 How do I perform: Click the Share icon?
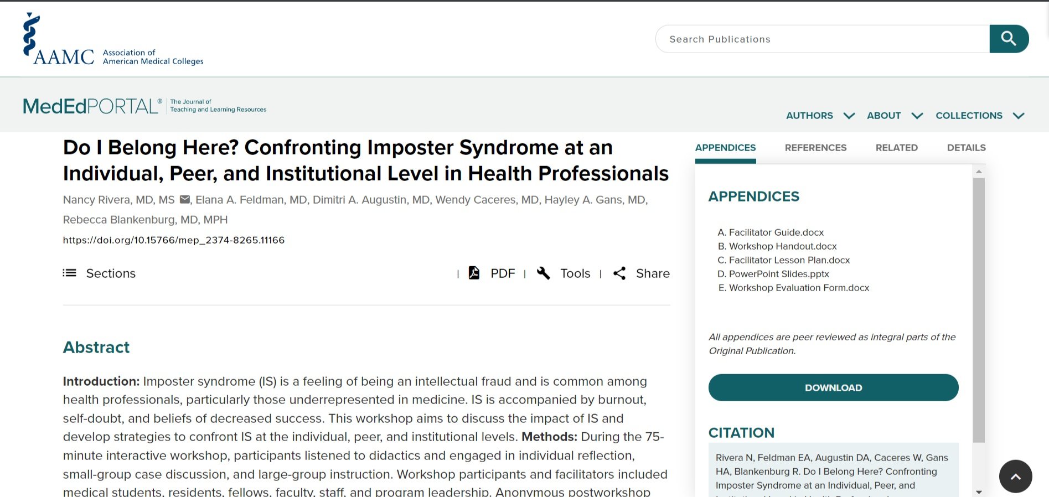(x=619, y=273)
